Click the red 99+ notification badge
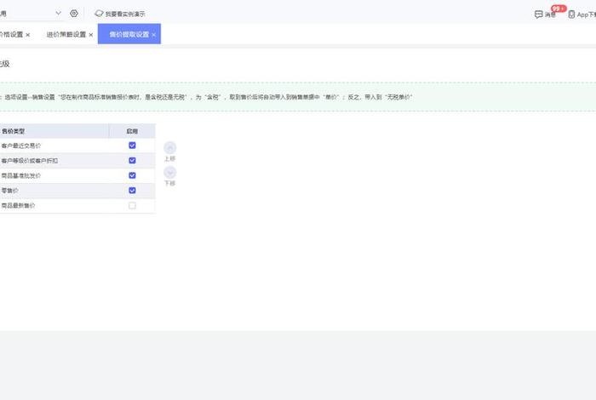This screenshot has height=400, width=596. (x=558, y=9)
